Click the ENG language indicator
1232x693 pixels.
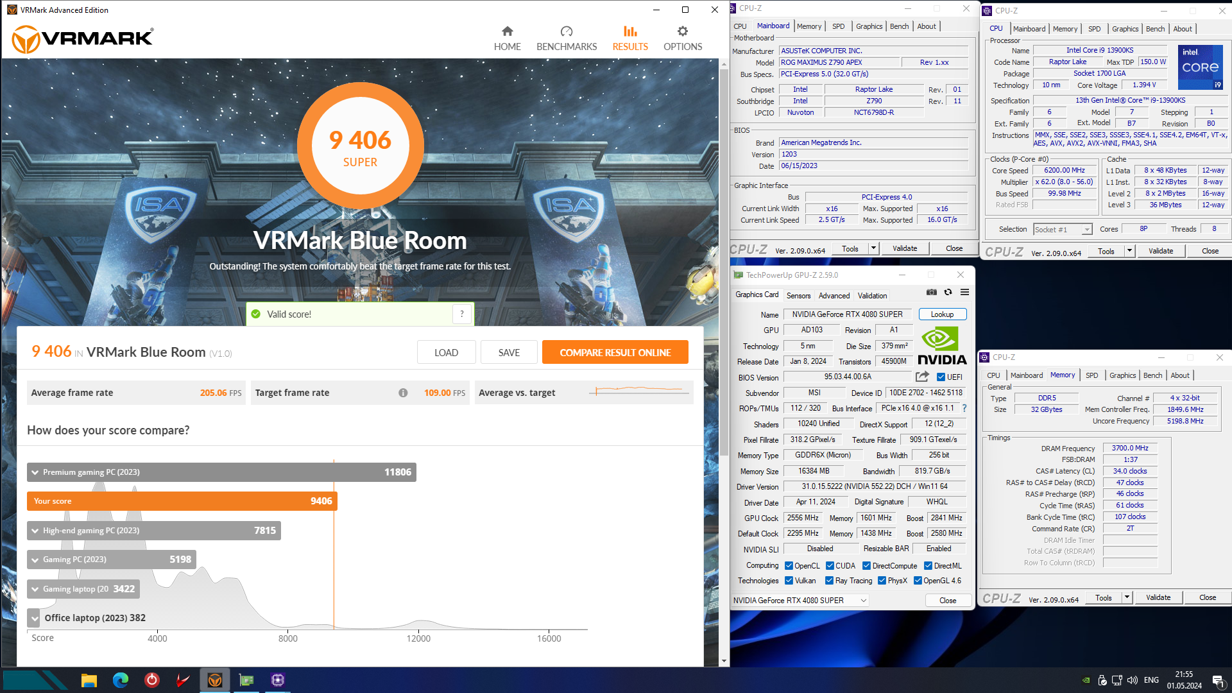[1151, 680]
